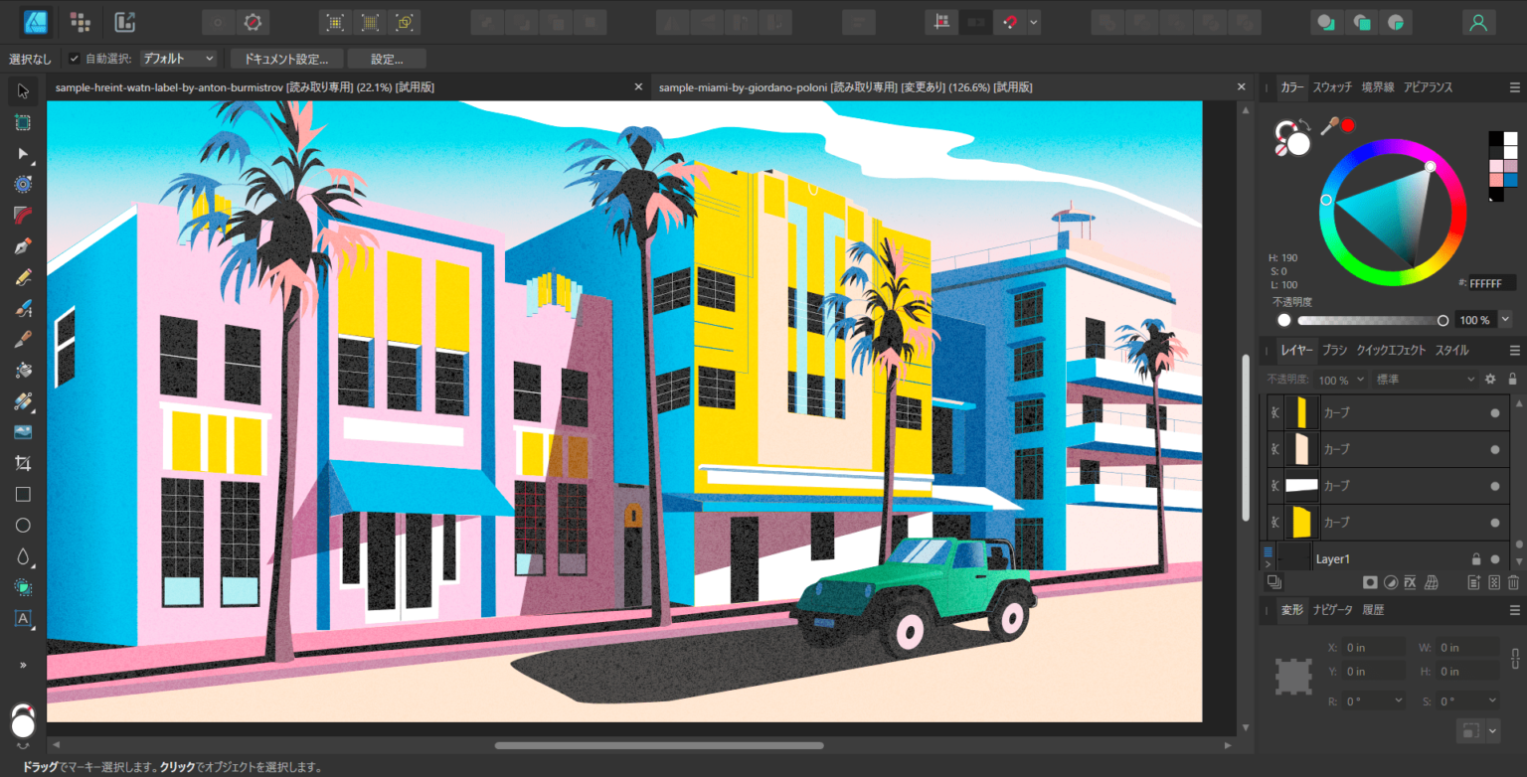Select the Vector Brush tool
This screenshot has width=1527, height=777.
(22, 308)
